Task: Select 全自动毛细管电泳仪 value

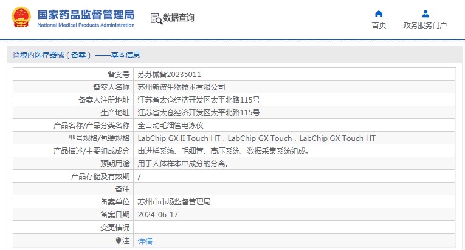Action: point(171,125)
